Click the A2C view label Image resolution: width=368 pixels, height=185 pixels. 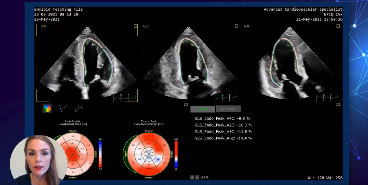pyautogui.click(x=146, y=26)
